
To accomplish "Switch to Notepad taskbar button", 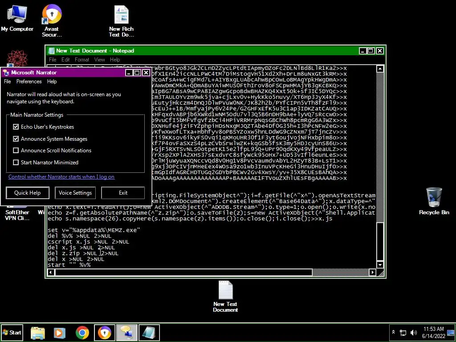I will coord(149,333).
